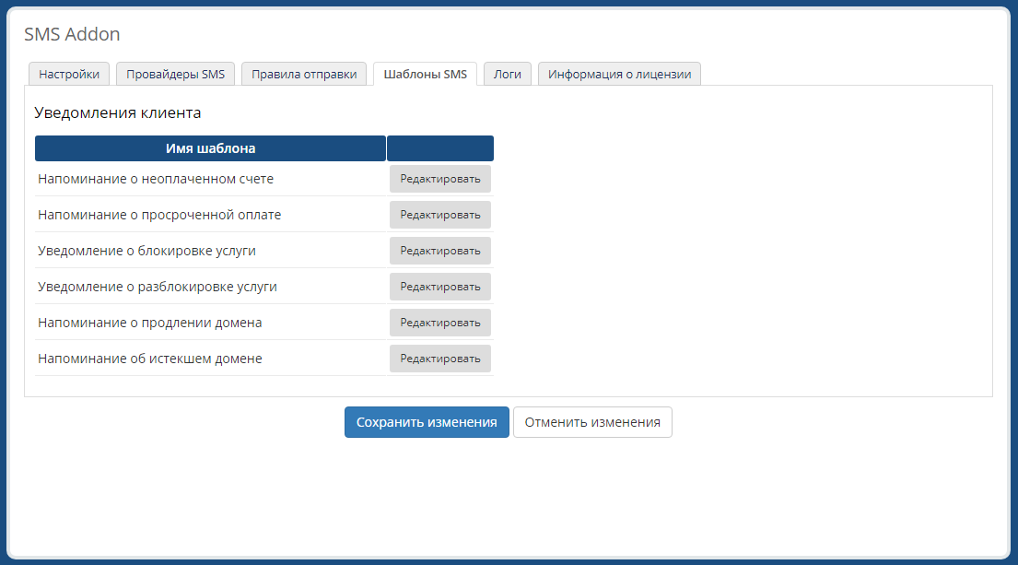
Task: Open the editor for the expired domain reminder
Action: [x=439, y=359]
